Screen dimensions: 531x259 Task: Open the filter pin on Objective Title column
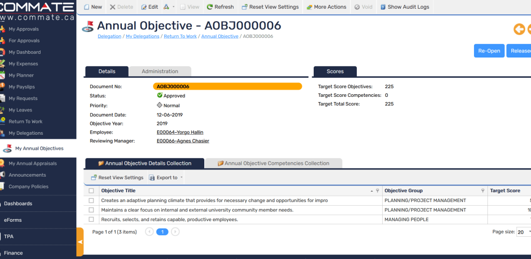tap(378, 191)
